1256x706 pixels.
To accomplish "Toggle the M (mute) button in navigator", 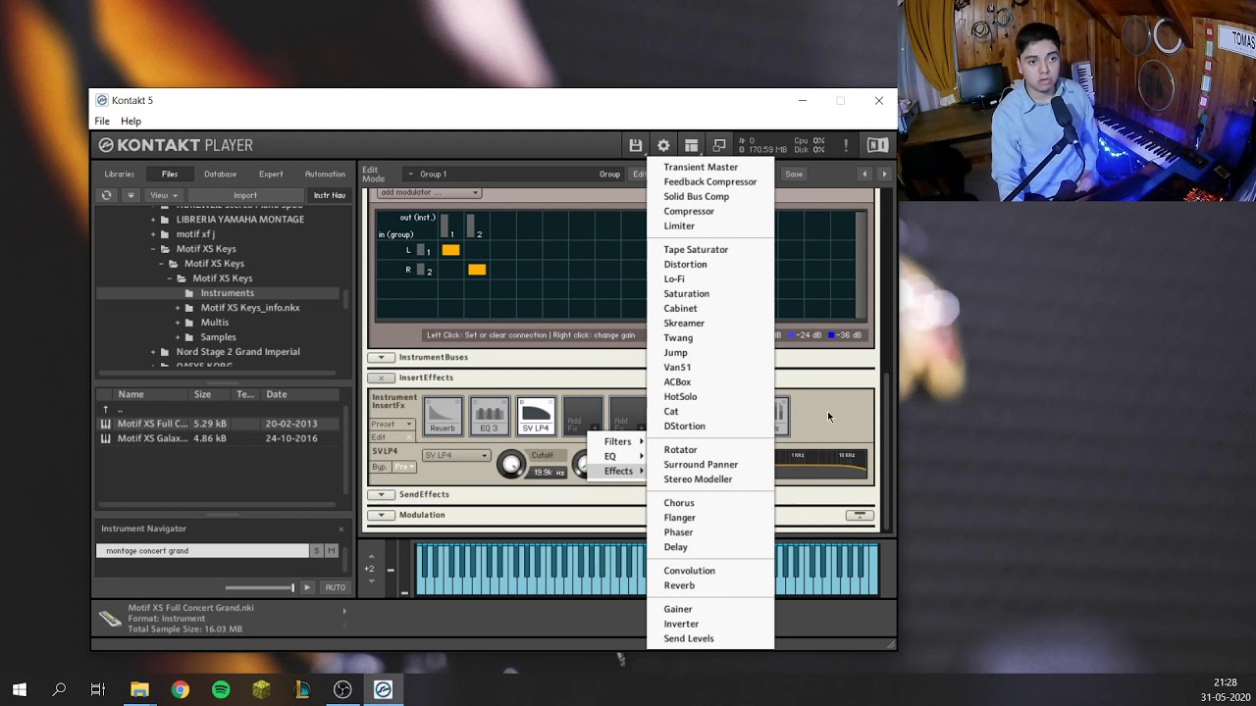I will click(332, 551).
